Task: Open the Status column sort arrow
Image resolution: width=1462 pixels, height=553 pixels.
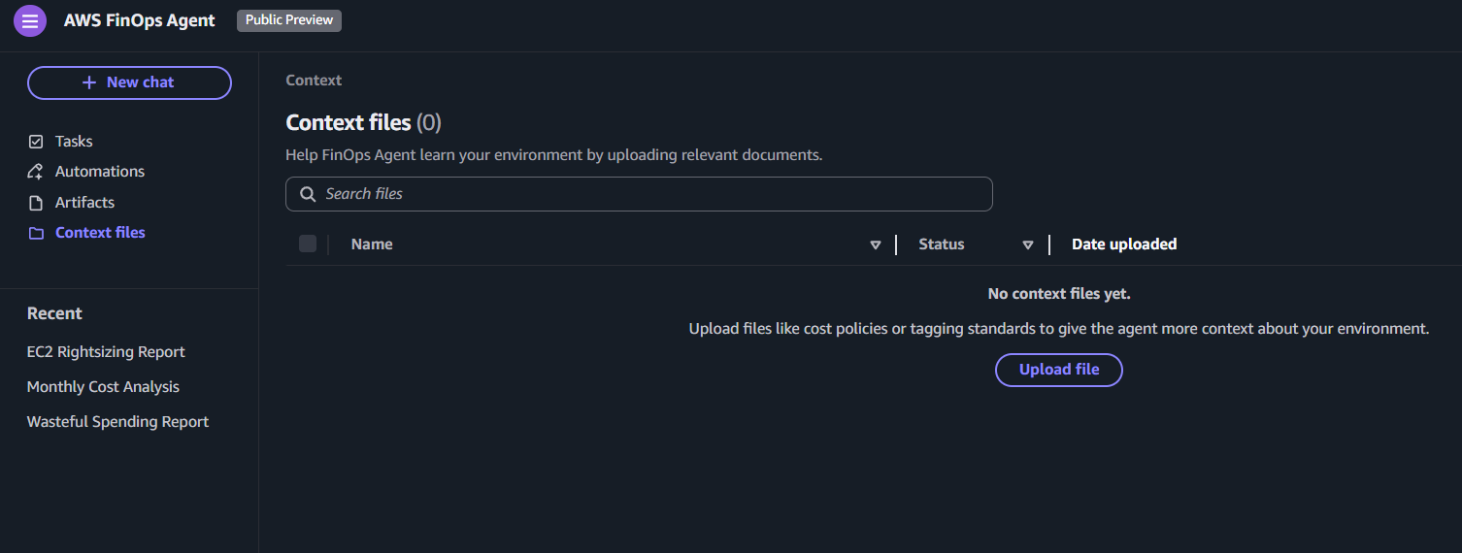Action: pyautogui.click(x=1028, y=244)
